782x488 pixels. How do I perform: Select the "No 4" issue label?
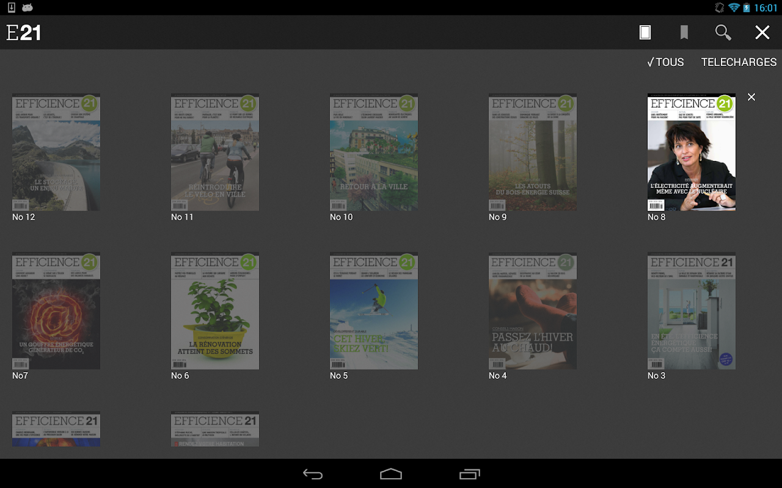click(498, 376)
